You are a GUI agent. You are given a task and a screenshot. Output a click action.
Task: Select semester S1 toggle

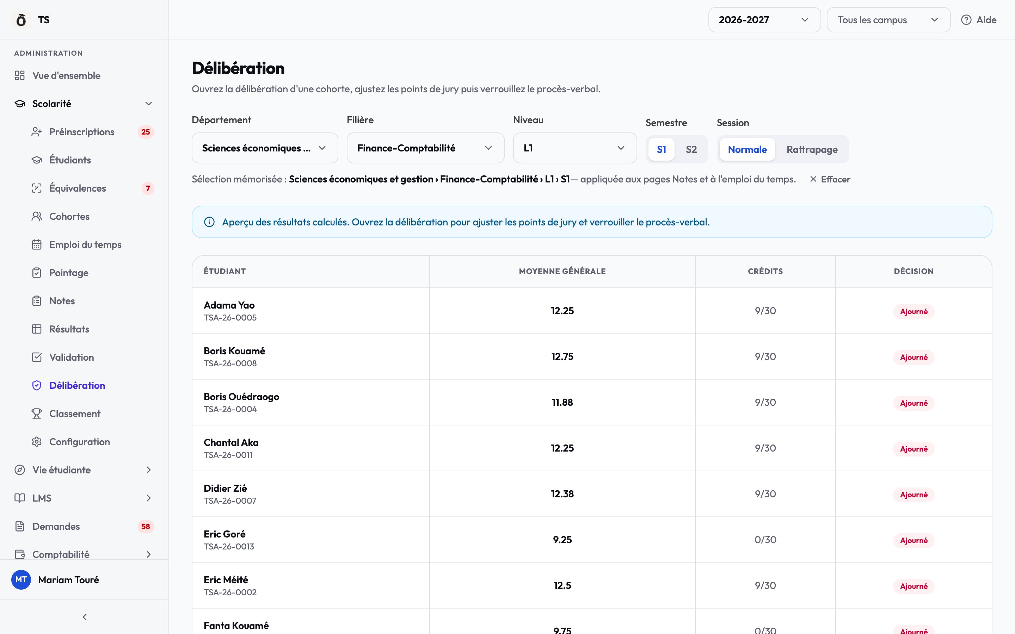(662, 149)
